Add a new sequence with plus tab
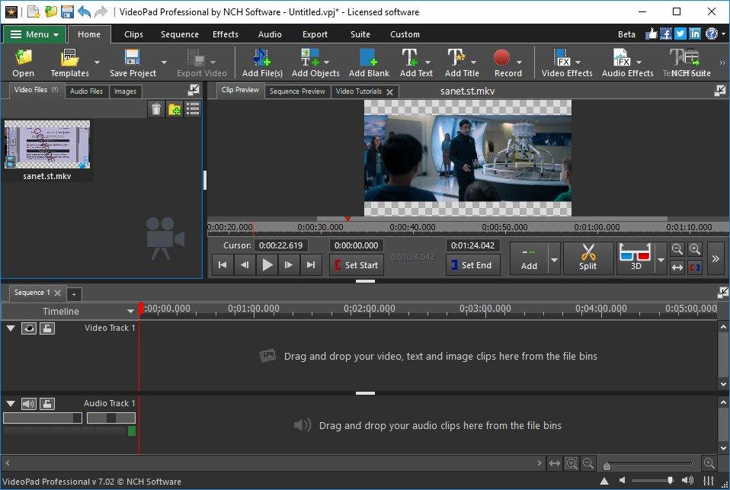Screen dimensions: 730x490 point(74,294)
